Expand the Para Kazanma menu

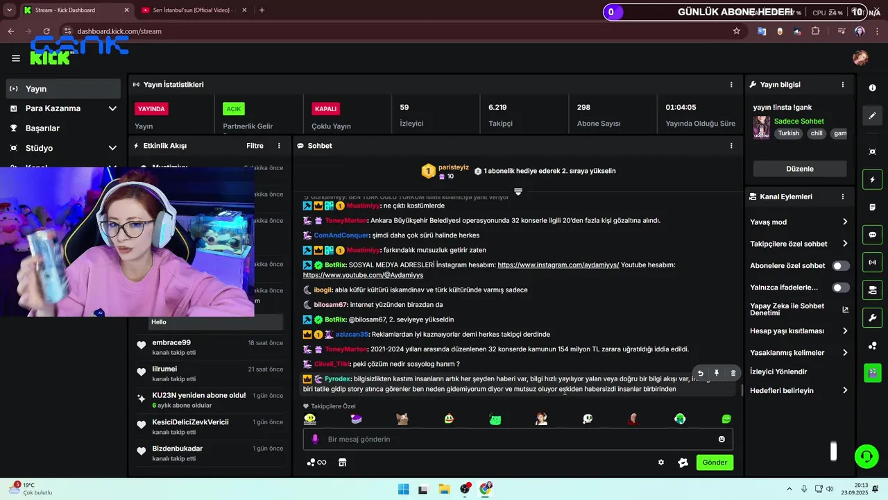tap(112, 108)
